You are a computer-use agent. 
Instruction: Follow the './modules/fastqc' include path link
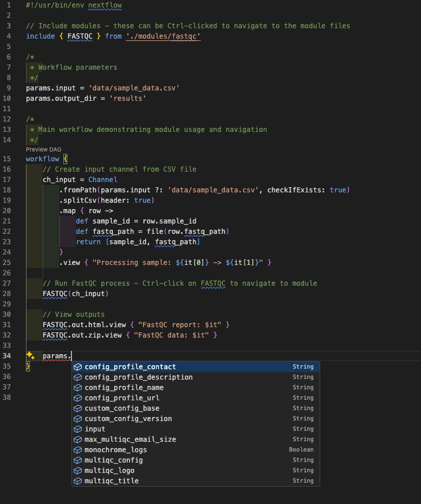[163, 36]
